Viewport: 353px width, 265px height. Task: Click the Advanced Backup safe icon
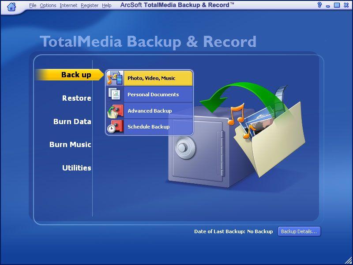[115, 111]
